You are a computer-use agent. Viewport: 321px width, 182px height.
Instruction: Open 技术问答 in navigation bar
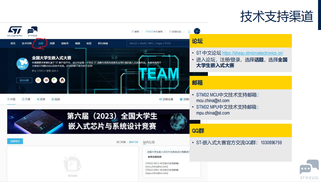click(x=27, y=43)
